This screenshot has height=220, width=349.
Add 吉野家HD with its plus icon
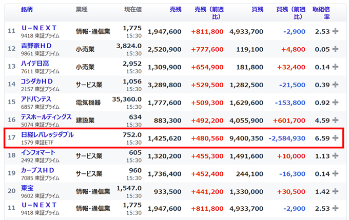(335, 49)
